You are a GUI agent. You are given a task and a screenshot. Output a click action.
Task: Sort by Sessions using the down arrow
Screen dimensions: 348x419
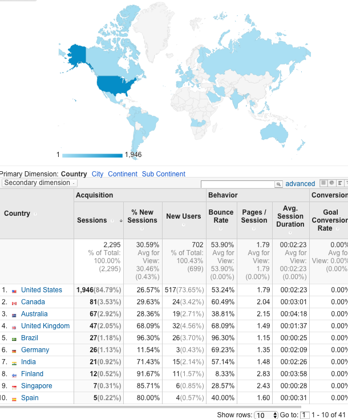click(121, 221)
